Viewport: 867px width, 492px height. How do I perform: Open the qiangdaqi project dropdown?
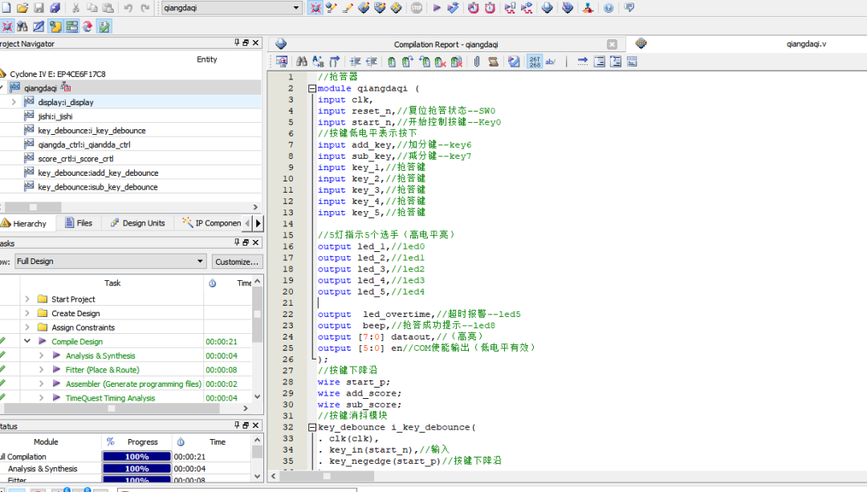[x=296, y=8]
